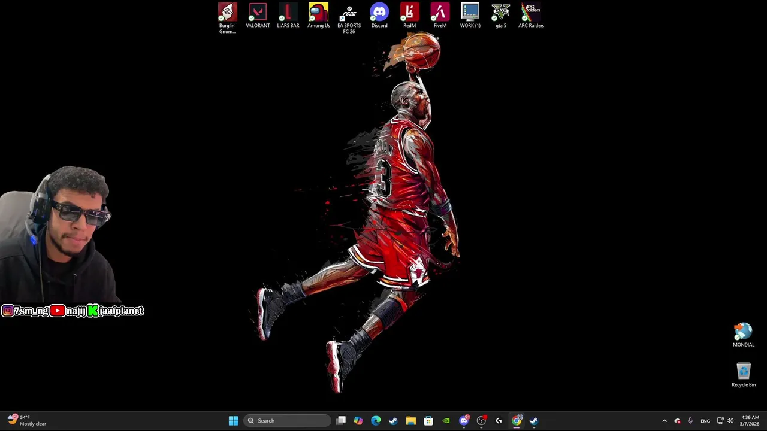Select the LIARS BAR desktop icon

pos(288,16)
